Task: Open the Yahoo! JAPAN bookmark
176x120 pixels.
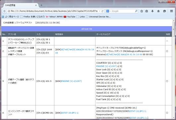Action: pos(54,17)
